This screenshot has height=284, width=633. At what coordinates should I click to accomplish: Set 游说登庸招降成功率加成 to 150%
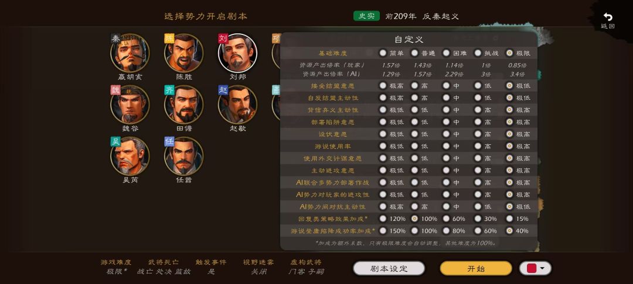coord(382,230)
